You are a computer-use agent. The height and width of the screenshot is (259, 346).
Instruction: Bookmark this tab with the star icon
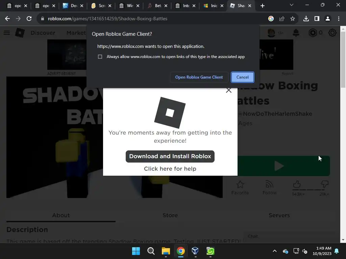(x=292, y=19)
